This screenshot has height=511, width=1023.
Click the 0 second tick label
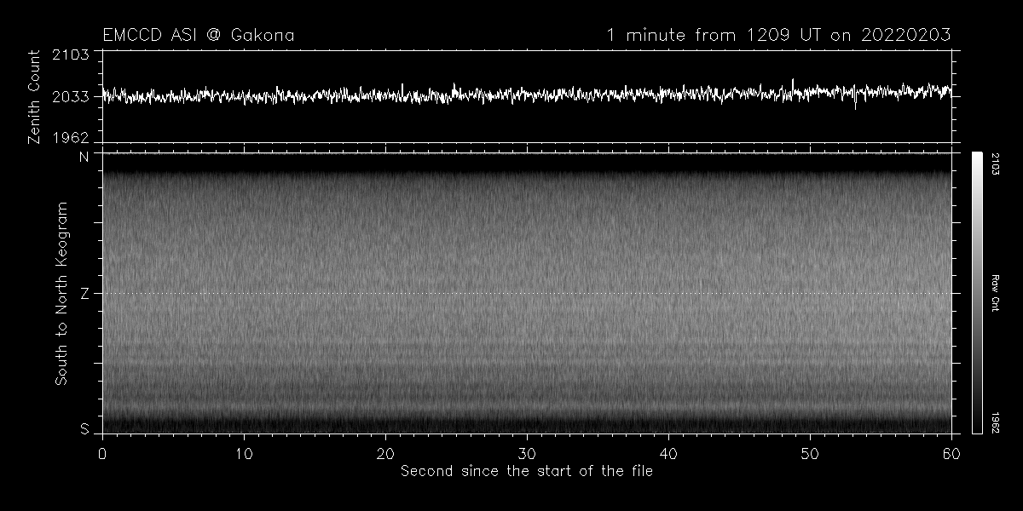click(102, 452)
